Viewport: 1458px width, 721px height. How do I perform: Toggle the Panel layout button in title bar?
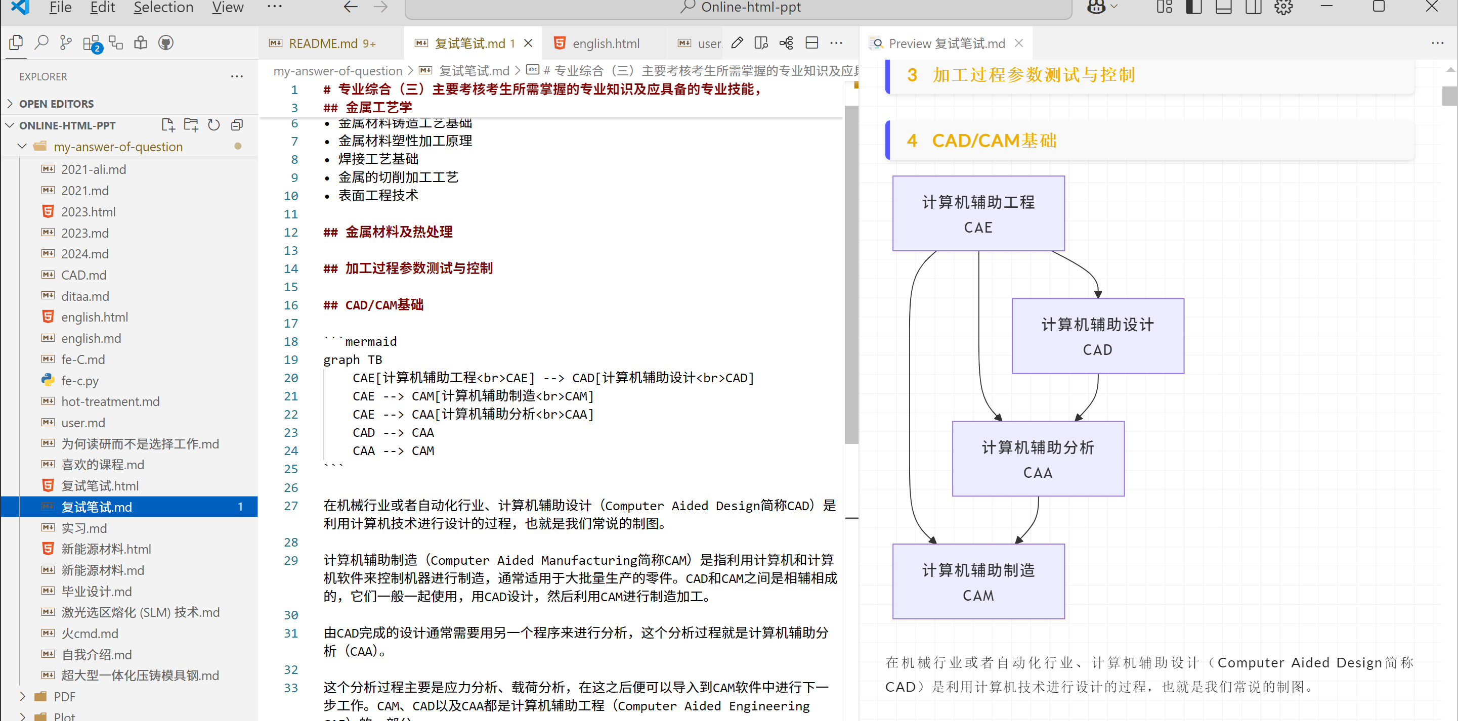click(1223, 8)
